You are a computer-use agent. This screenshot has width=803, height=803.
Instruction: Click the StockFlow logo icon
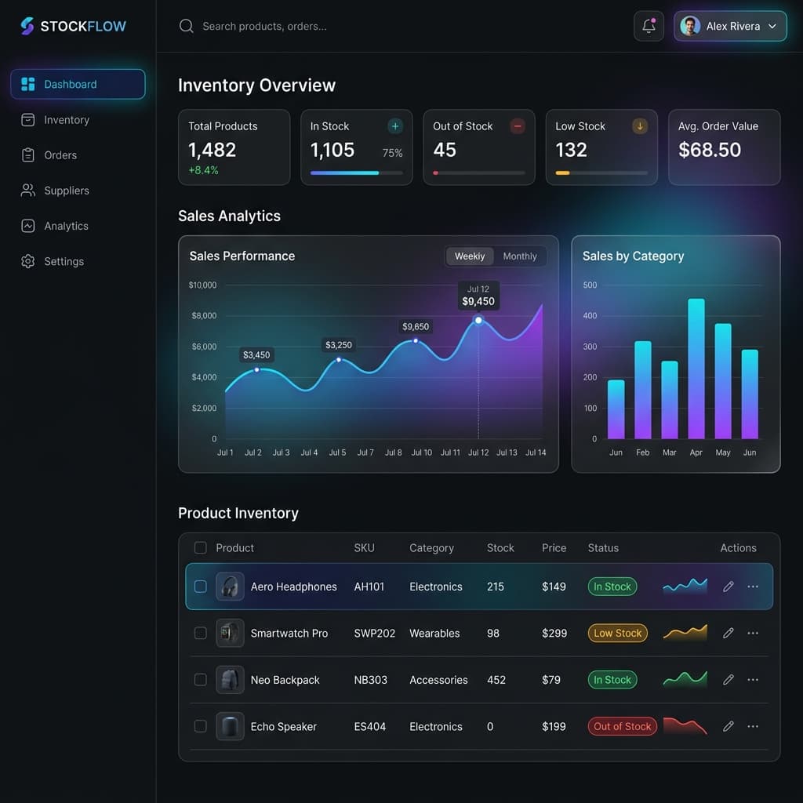pos(27,26)
